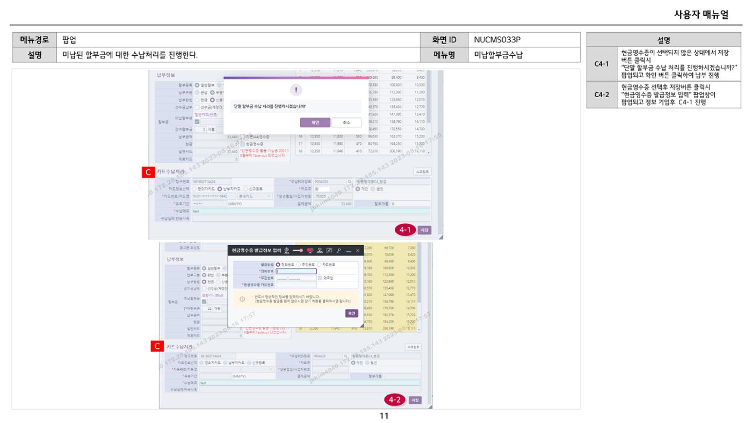Open the 롯데카드 card-name dropdown in 4-1 screen
The height and width of the screenshot is (423, 752).
255,196
